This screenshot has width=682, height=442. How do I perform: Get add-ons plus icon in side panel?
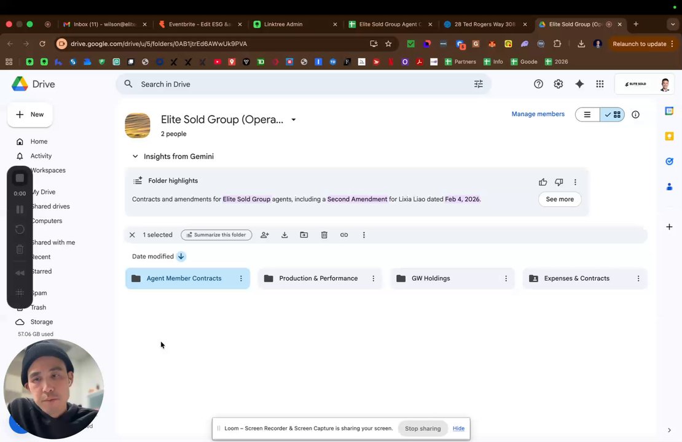(669, 227)
